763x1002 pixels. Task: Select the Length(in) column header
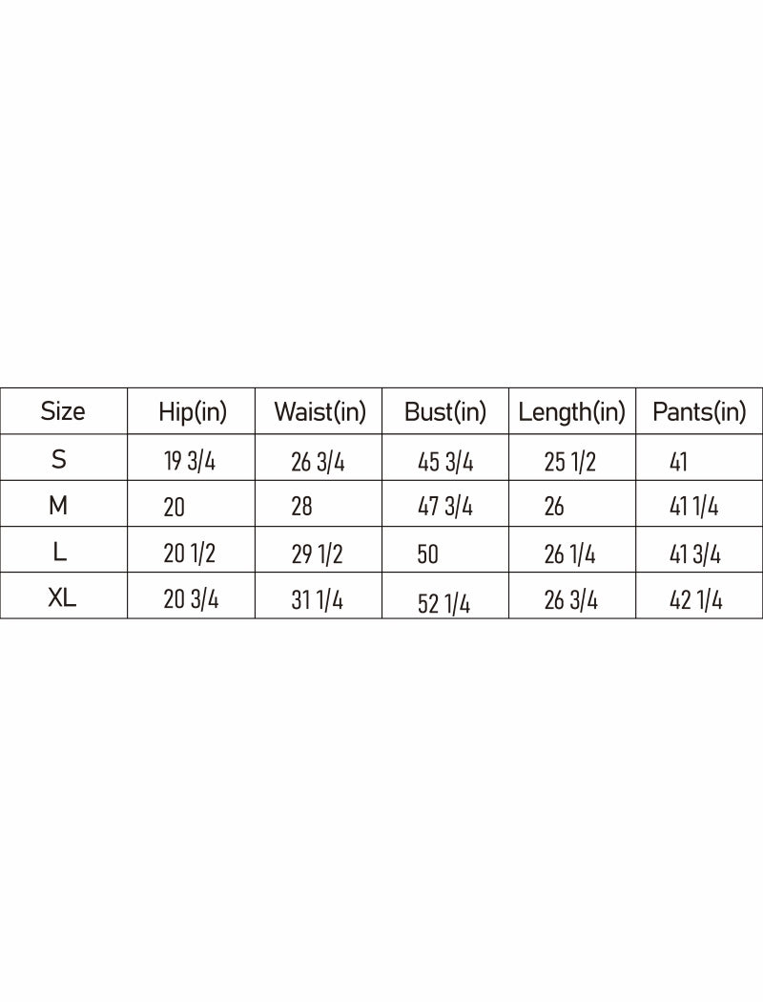point(572,412)
